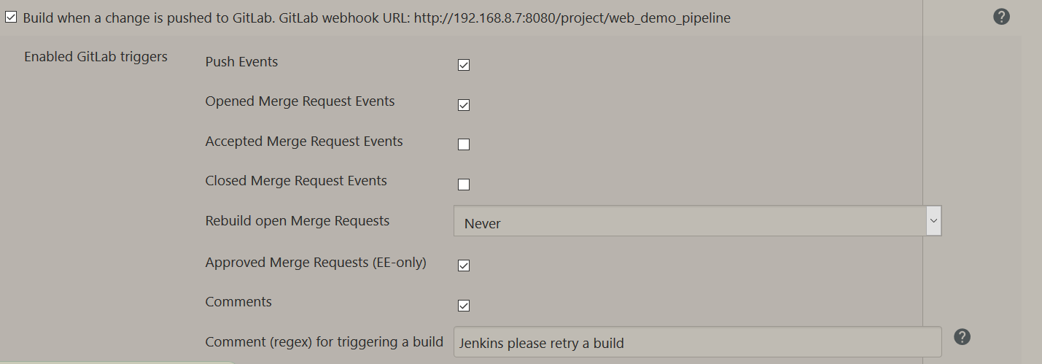Image resolution: width=1042 pixels, height=364 pixels.
Task: Click the Accepted Merge Request Events label
Action: [304, 142]
